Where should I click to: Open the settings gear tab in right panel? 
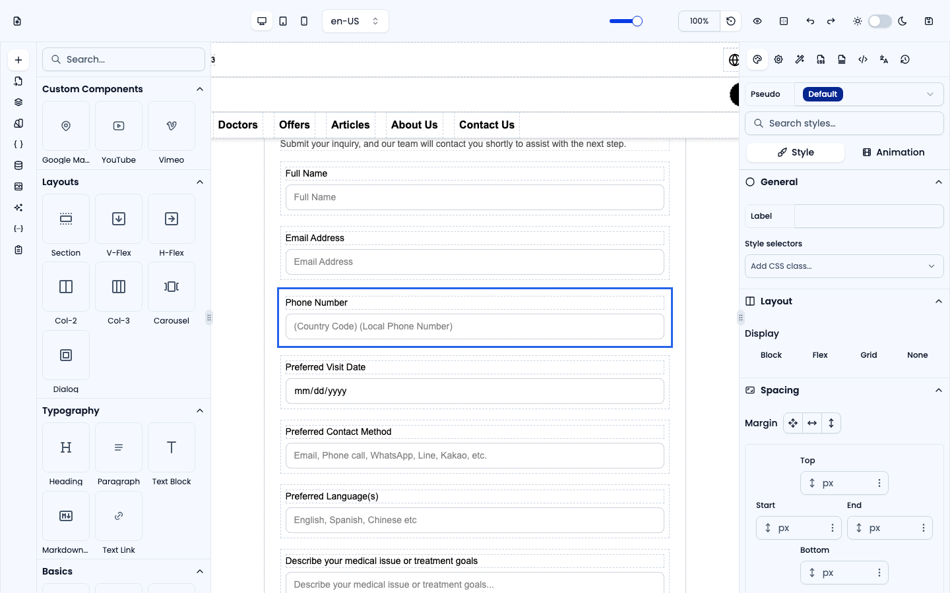(x=778, y=59)
